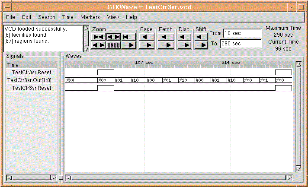Click the From time field
The width and height of the screenshot is (308, 187).
(242, 33)
